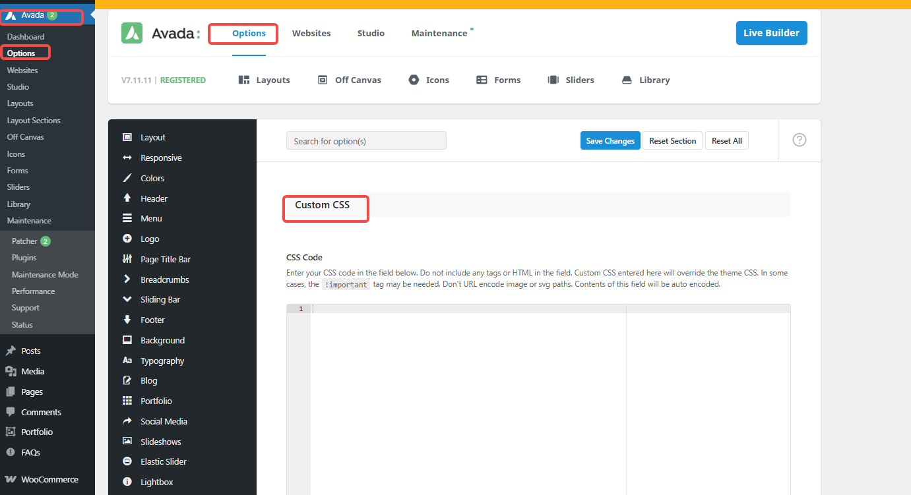Open the Maintenance tab

click(439, 33)
